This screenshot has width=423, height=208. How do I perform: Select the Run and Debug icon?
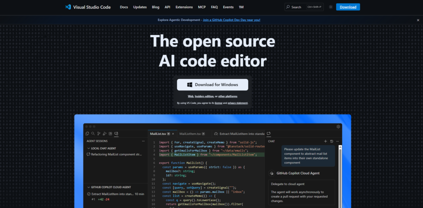click(105, 134)
